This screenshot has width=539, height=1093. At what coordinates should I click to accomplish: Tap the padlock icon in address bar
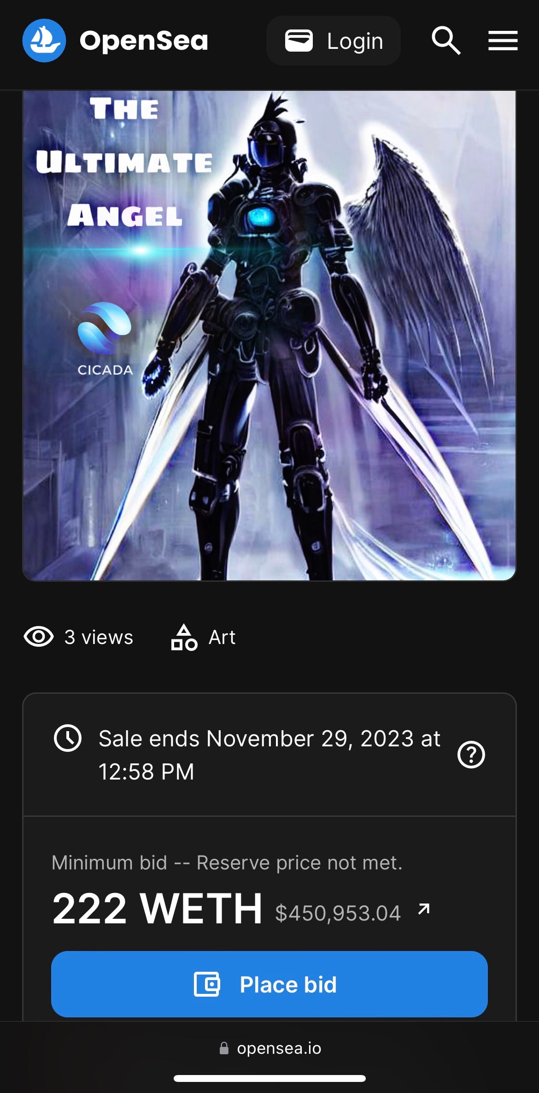click(224, 1048)
